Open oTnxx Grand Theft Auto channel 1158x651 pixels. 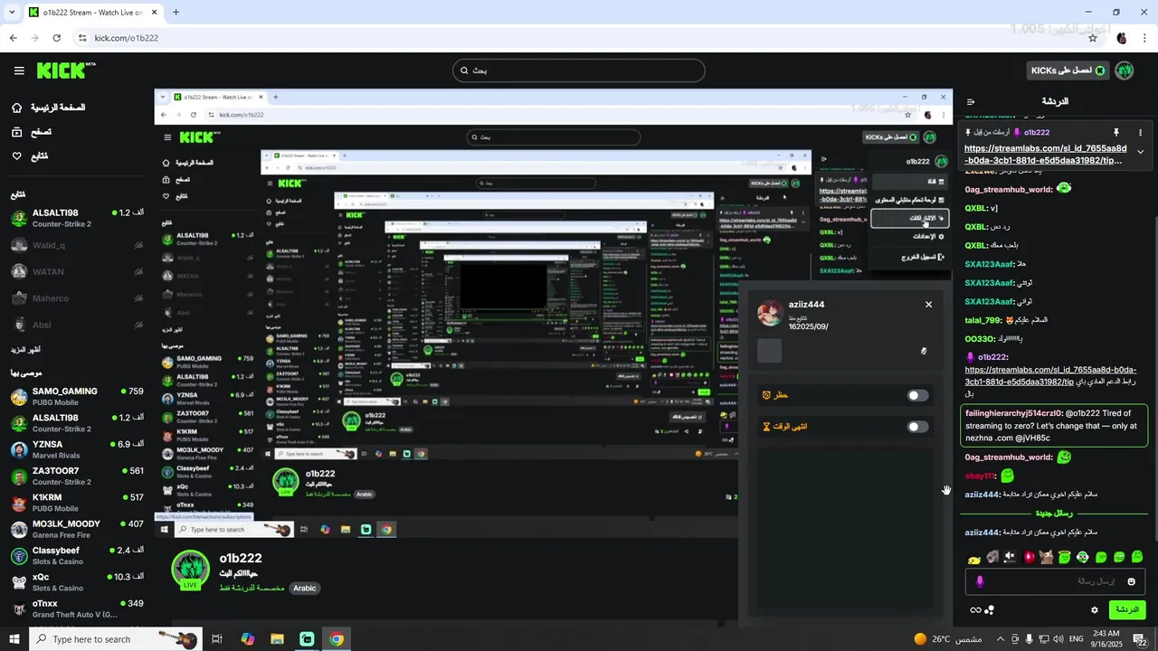click(x=77, y=609)
